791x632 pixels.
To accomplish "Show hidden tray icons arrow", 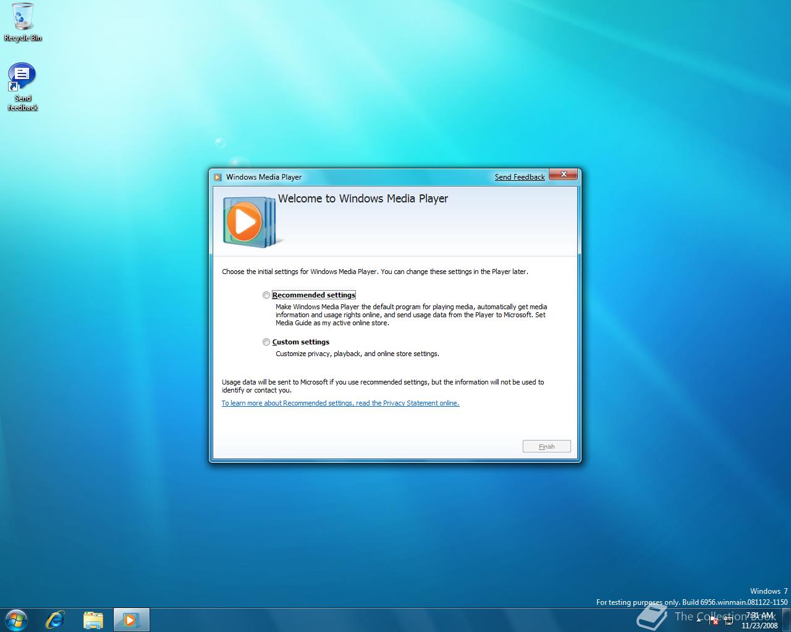I will 699,621.
